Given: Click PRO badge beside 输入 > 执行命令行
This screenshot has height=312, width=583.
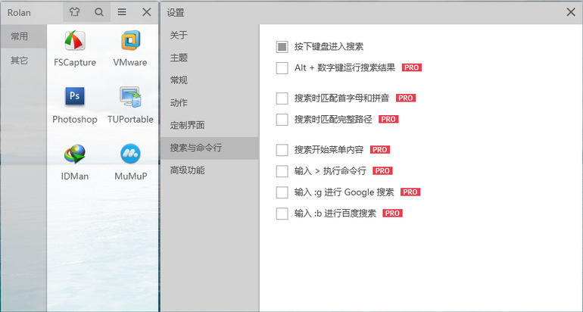Looking at the screenshot, I should click(x=382, y=171).
